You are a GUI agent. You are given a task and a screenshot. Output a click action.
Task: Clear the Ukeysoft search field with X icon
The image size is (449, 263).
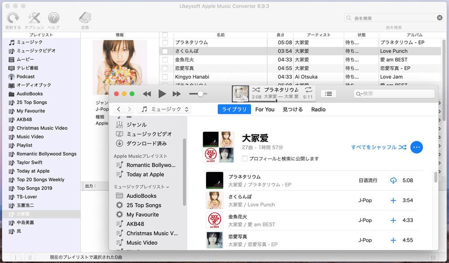[x=440, y=18]
